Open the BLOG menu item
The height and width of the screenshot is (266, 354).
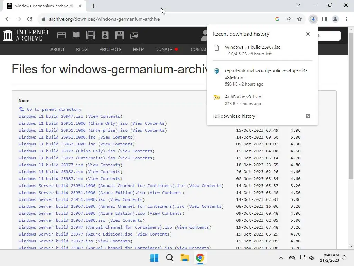pos(82,49)
